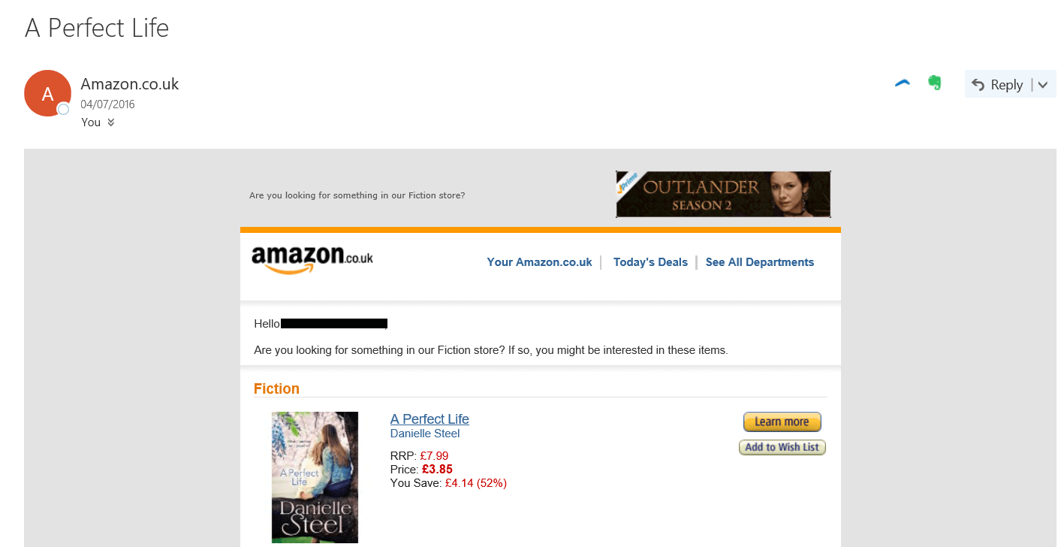Screen dimensions: 1064x547
Task: Click the 'A Perfect Life' book title link
Action: 430,419
